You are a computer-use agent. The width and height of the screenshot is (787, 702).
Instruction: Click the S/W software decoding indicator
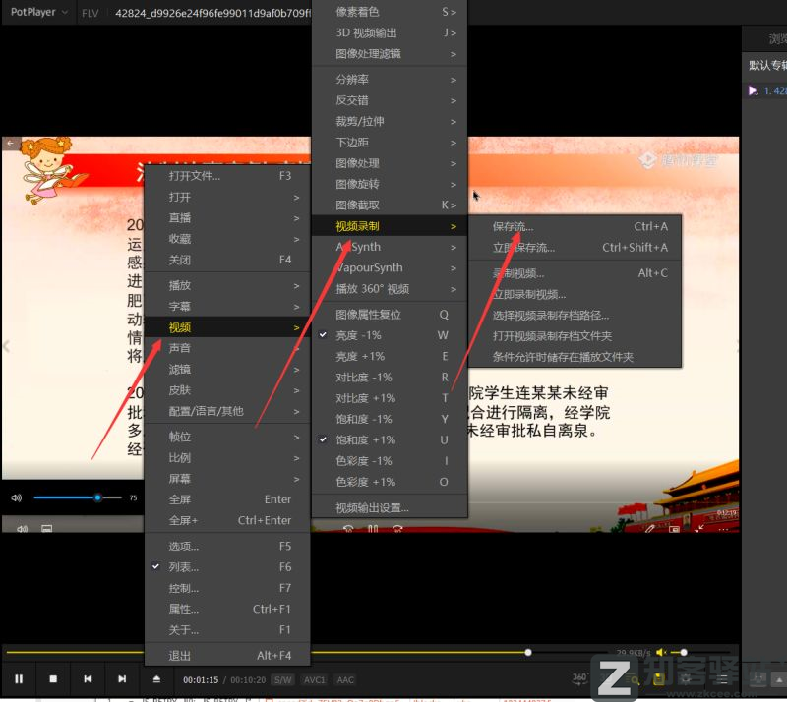click(x=284, y=679)
